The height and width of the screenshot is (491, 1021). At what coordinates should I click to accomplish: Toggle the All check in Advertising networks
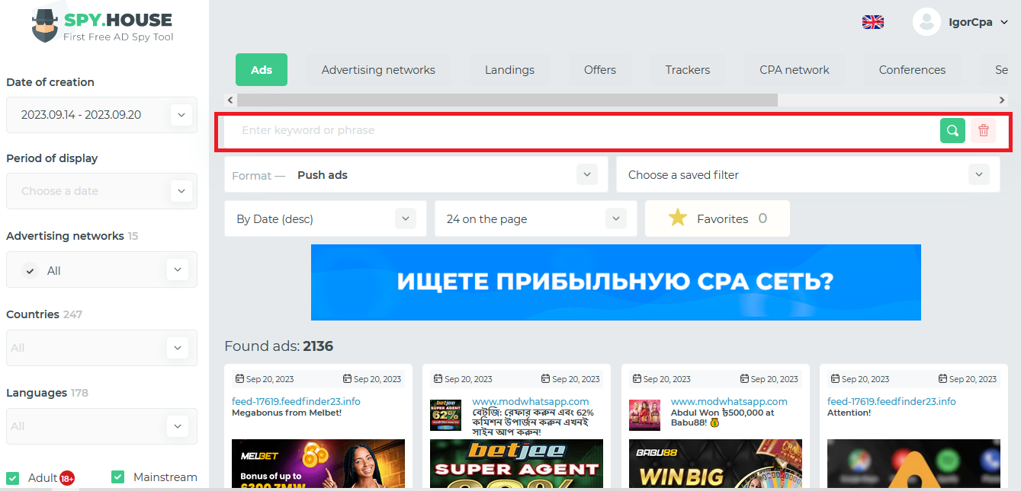click(30, 270)
